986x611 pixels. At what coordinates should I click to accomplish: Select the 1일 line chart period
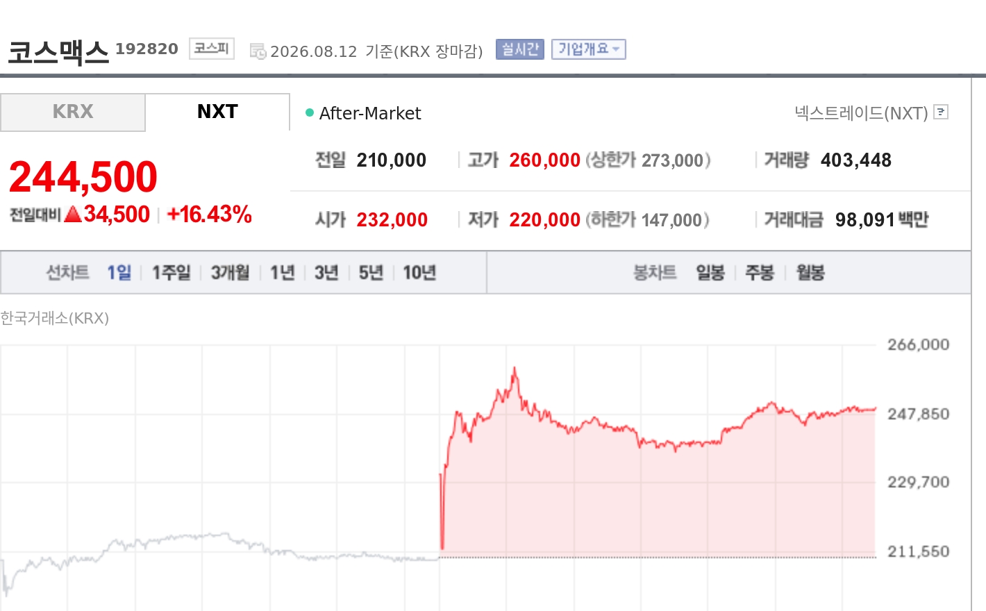click(119, 272)
